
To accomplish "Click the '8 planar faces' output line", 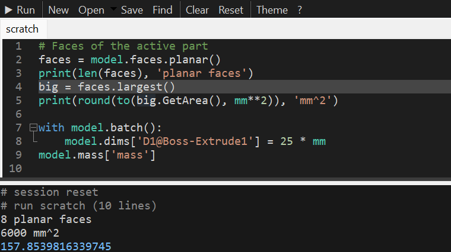I will [46, 219].
